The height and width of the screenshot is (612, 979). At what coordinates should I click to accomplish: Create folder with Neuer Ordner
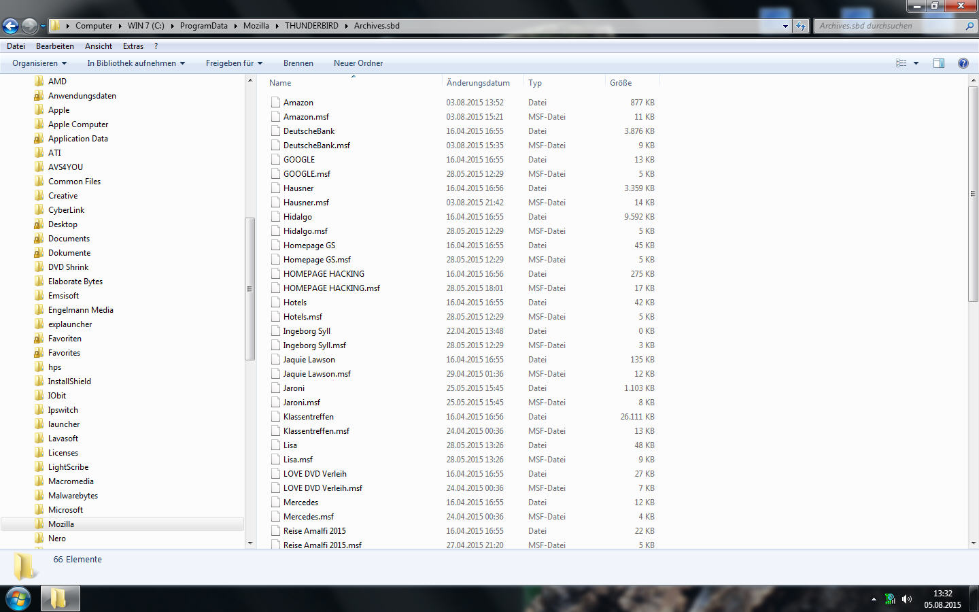(358, 63)
